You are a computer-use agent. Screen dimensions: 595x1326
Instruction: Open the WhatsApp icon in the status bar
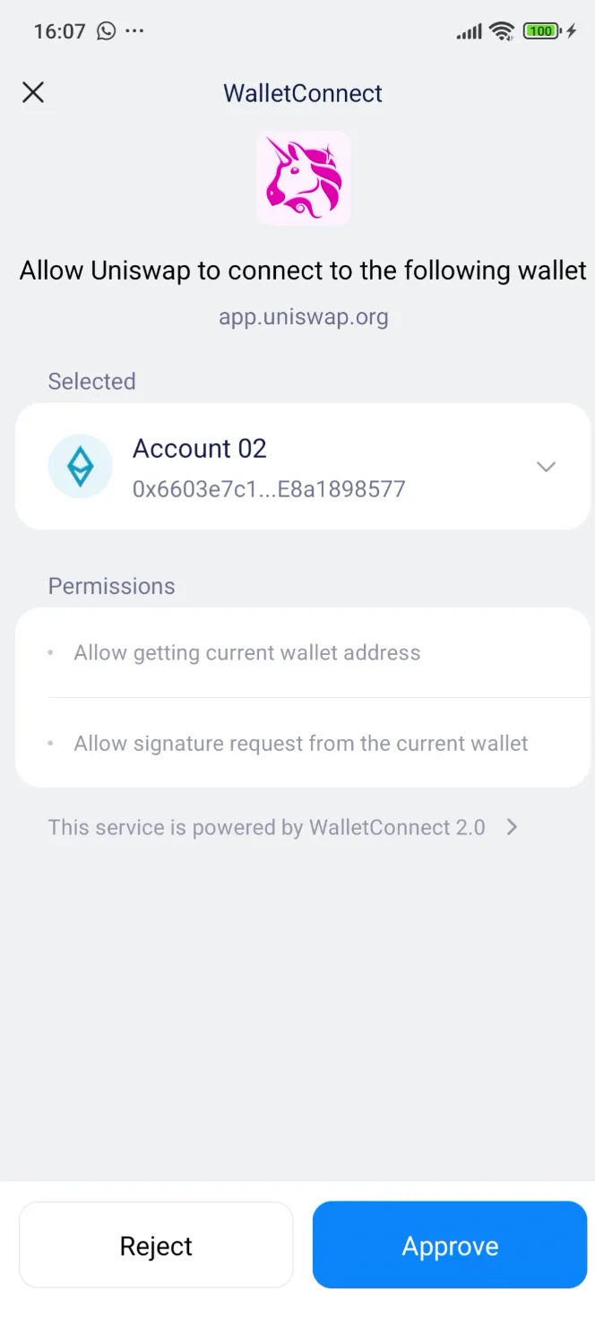(x=107, y=31)
